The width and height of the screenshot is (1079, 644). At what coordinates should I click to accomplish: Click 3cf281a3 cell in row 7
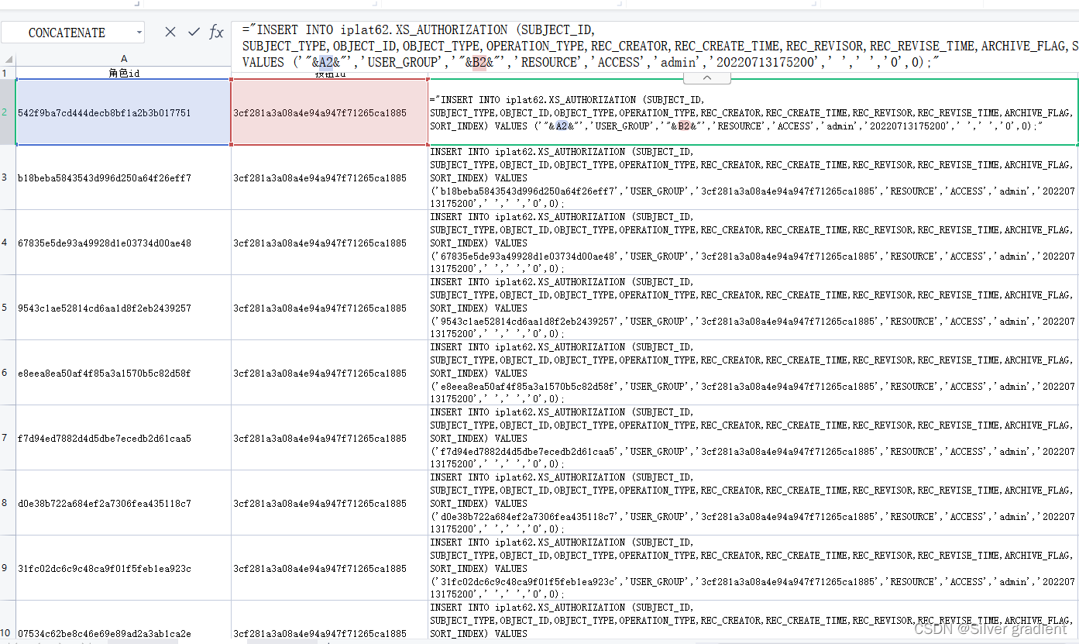pos(329,438)
